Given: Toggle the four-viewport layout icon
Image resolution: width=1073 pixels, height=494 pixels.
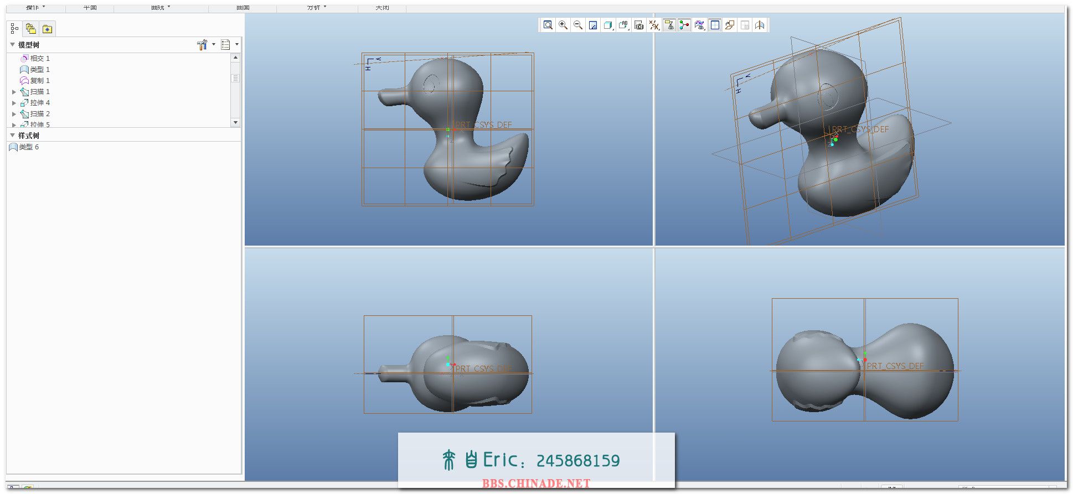Looking at the screenshot, I should pyautogui.click(x=715, y=25).
